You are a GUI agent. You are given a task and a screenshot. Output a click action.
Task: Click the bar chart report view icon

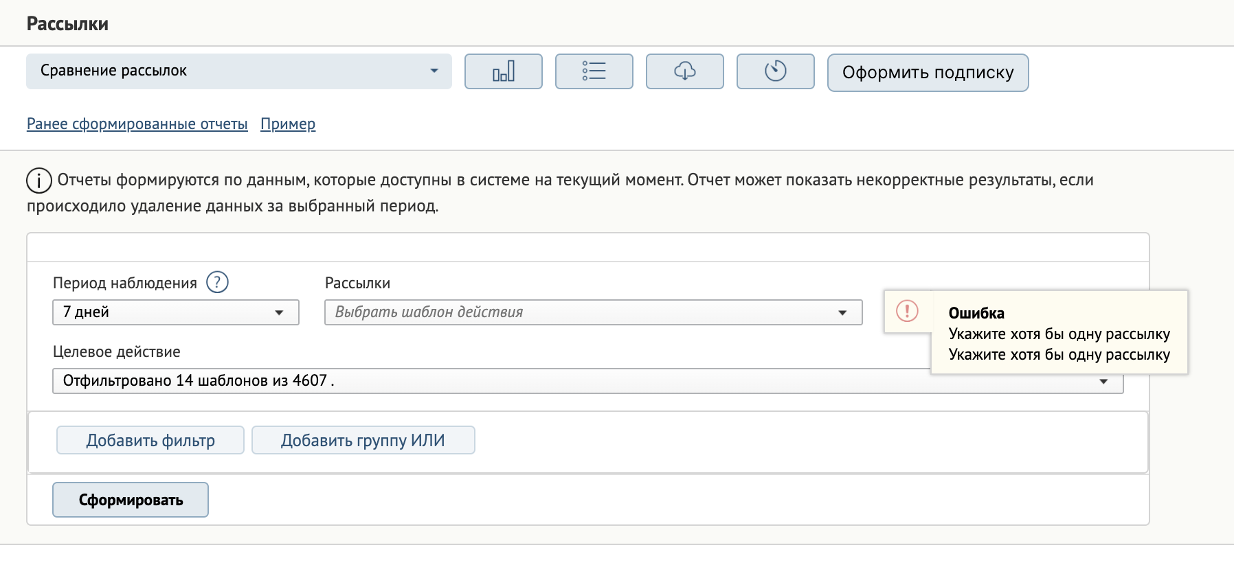point(504,71)
